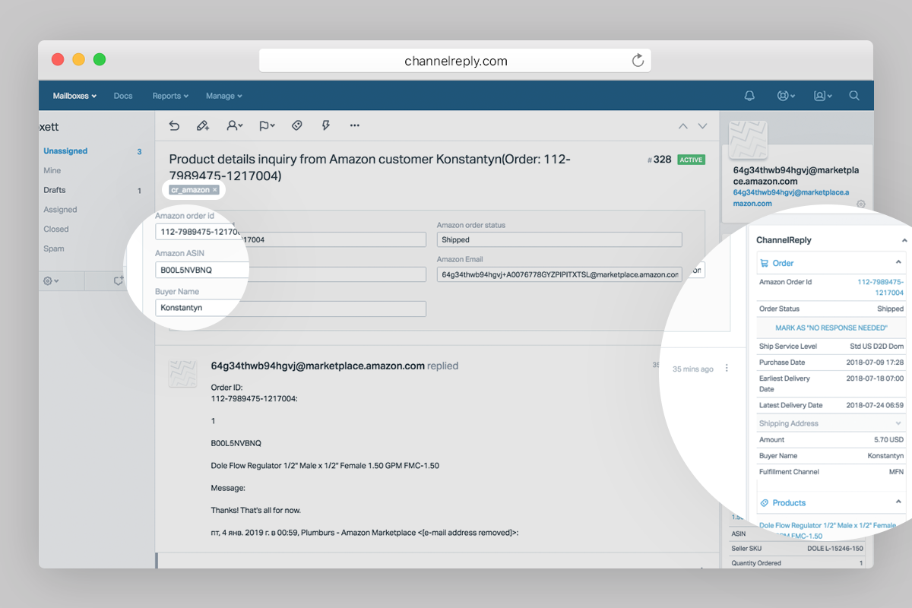Add a note with the pencil icon

coord(203,125)
